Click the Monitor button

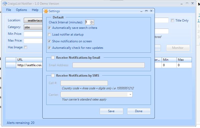[178, 48]
